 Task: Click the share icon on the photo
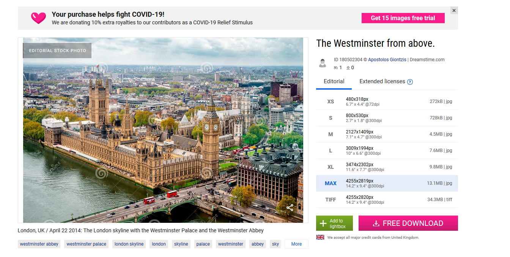click(290, 208)
